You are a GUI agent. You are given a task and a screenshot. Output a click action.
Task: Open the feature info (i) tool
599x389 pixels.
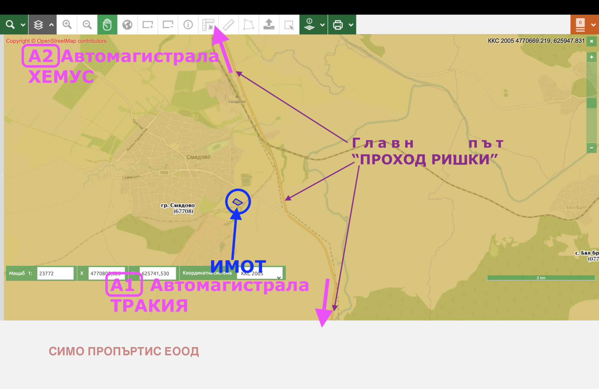(x=188, y=24)
